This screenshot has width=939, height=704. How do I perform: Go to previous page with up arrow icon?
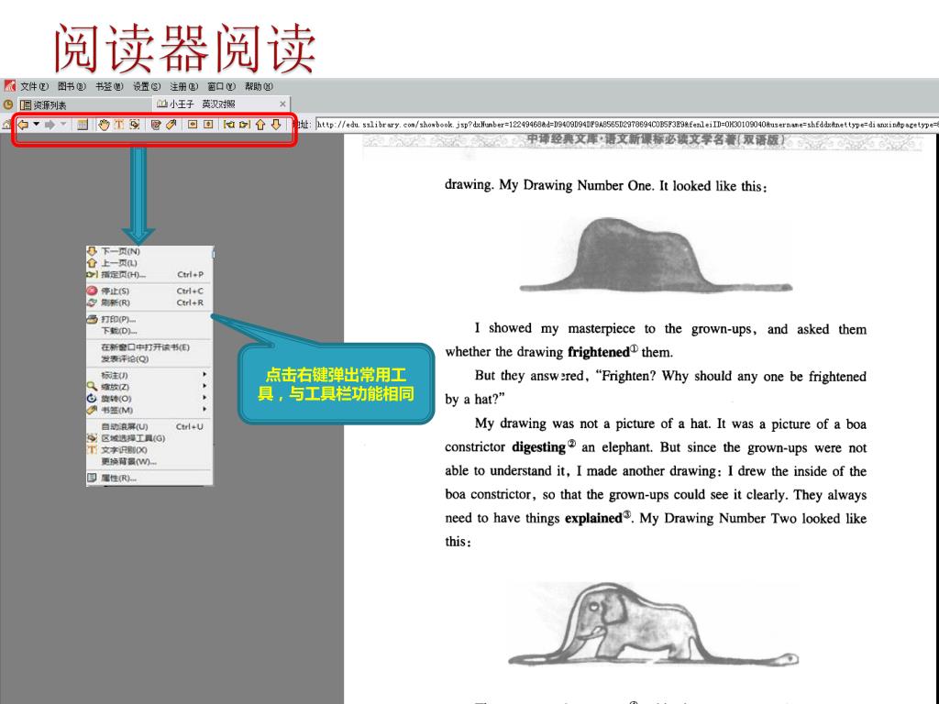[260, 125]
